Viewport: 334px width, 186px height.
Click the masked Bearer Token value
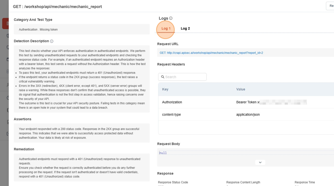271,102
